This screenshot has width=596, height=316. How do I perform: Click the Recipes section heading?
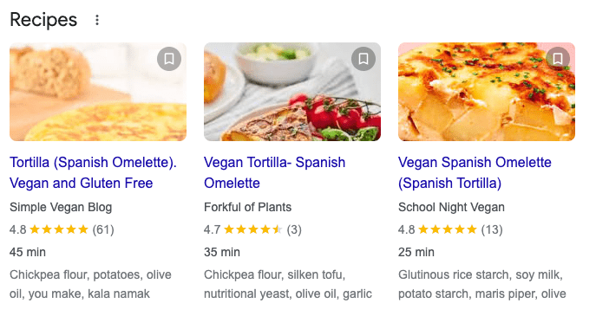(x=43, y=20)
